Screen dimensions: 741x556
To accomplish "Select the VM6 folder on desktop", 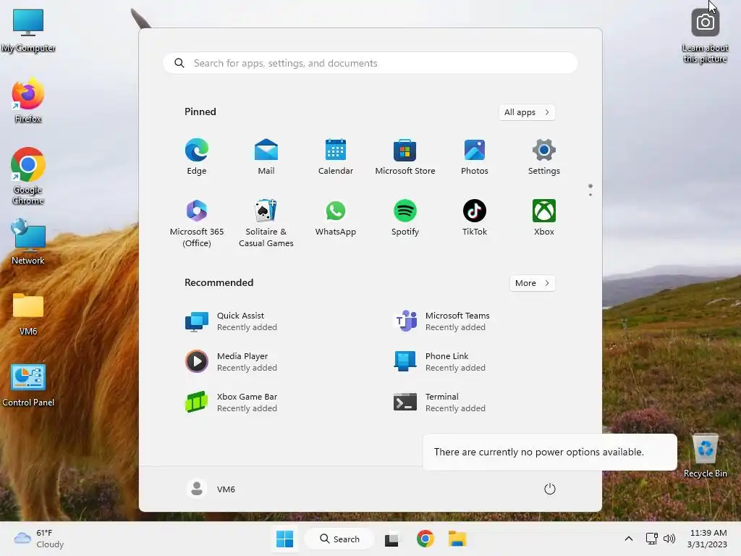I will [x=28, y=313].
